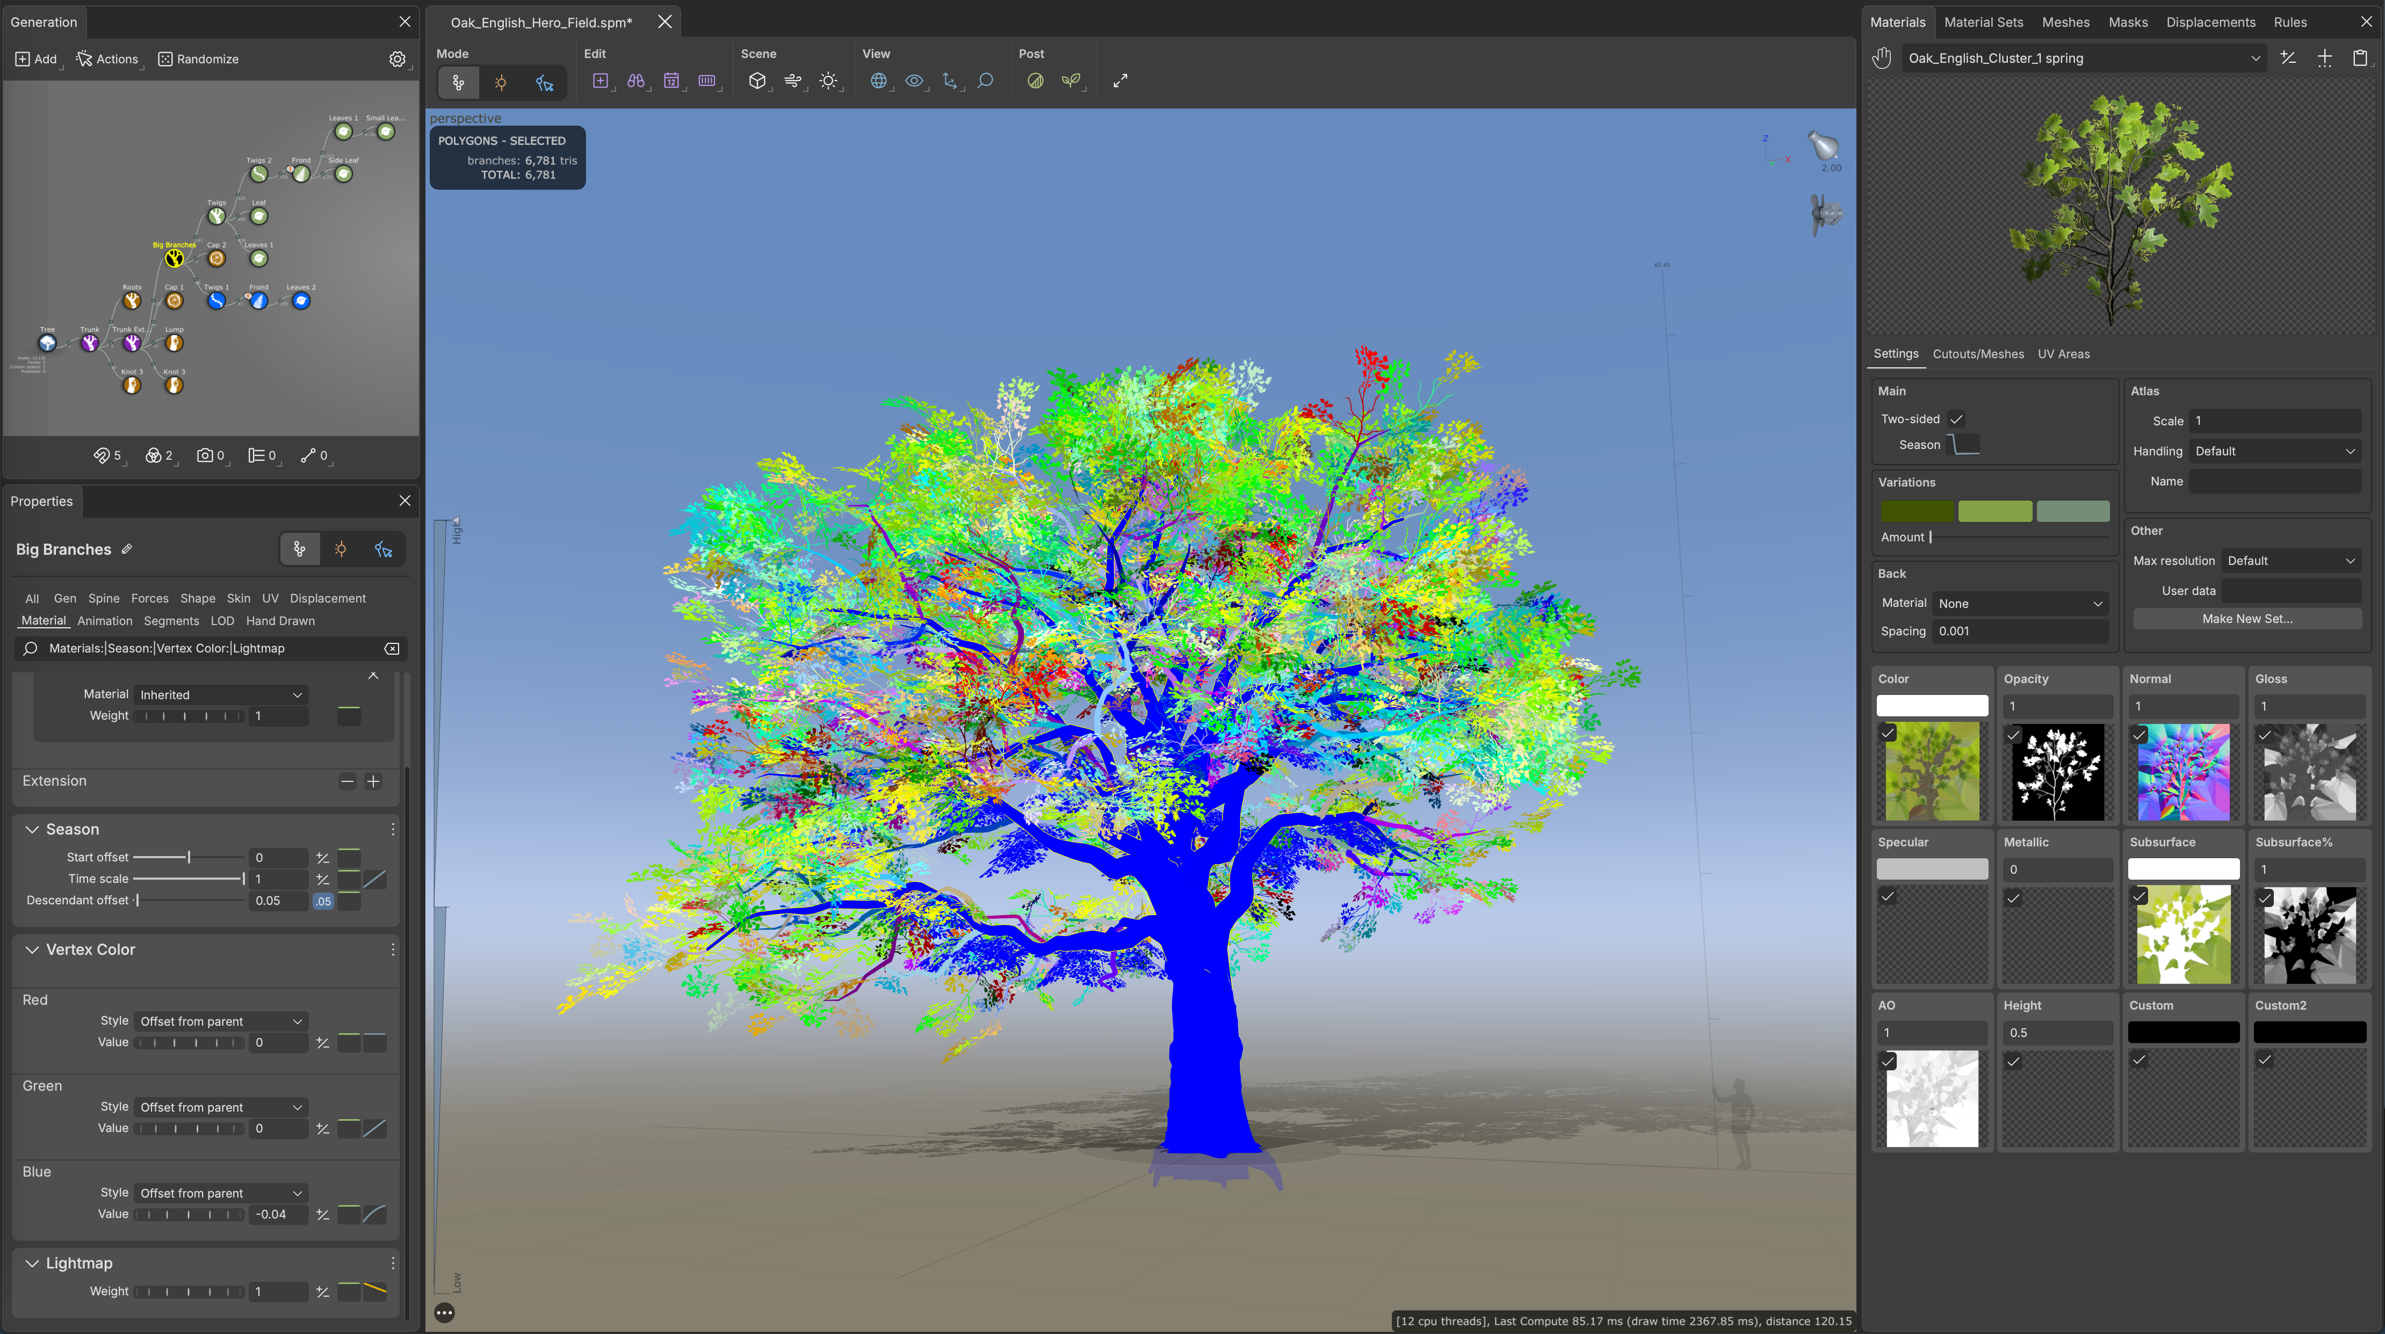Select the Big Branches node in graph
The height and width of the screenshot is (1334, 2385).
coord(174,258)
